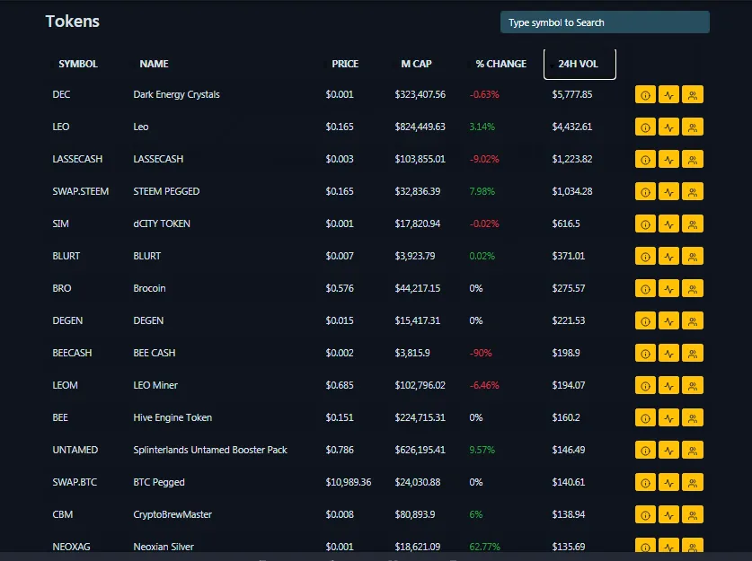This screenshot has width=752, height=561.
Task: View holders icon for BEE row
Action: point(693,417)
